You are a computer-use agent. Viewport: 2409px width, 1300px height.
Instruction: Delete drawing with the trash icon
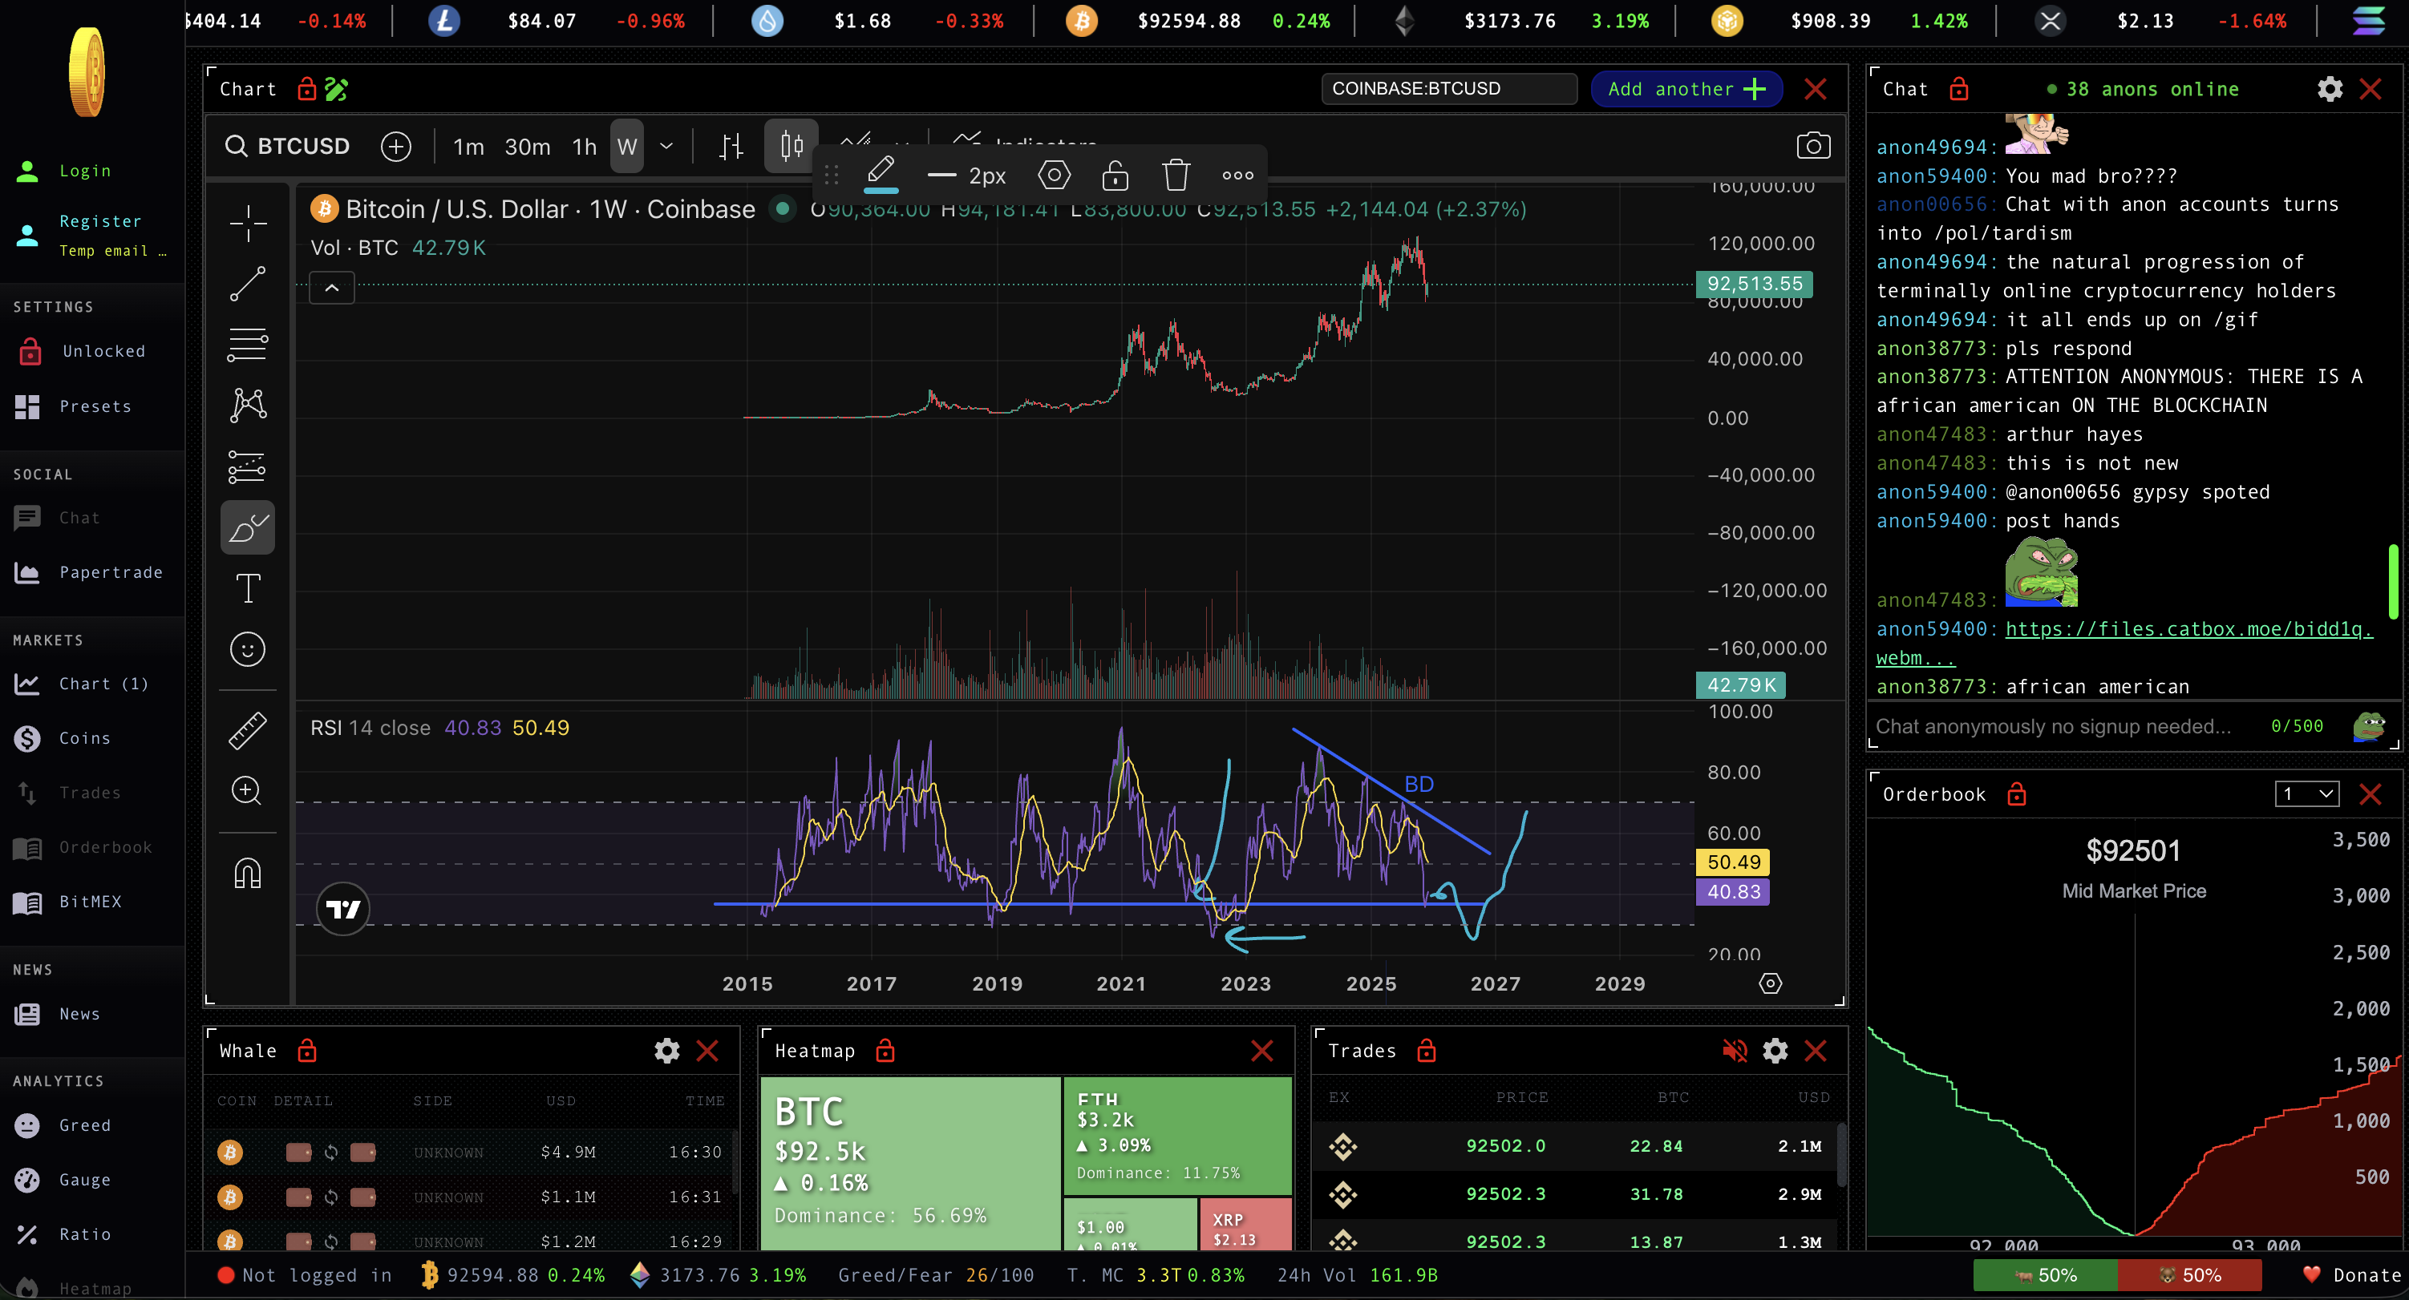[1176, 175]
